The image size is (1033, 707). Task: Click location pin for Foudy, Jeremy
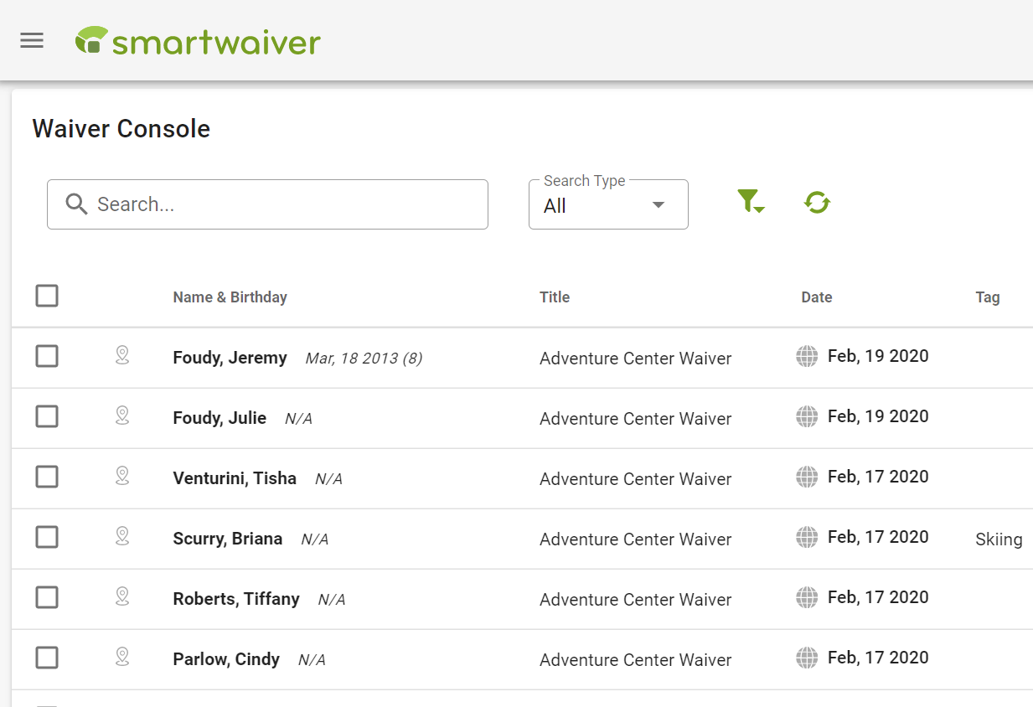pos(122,356)
